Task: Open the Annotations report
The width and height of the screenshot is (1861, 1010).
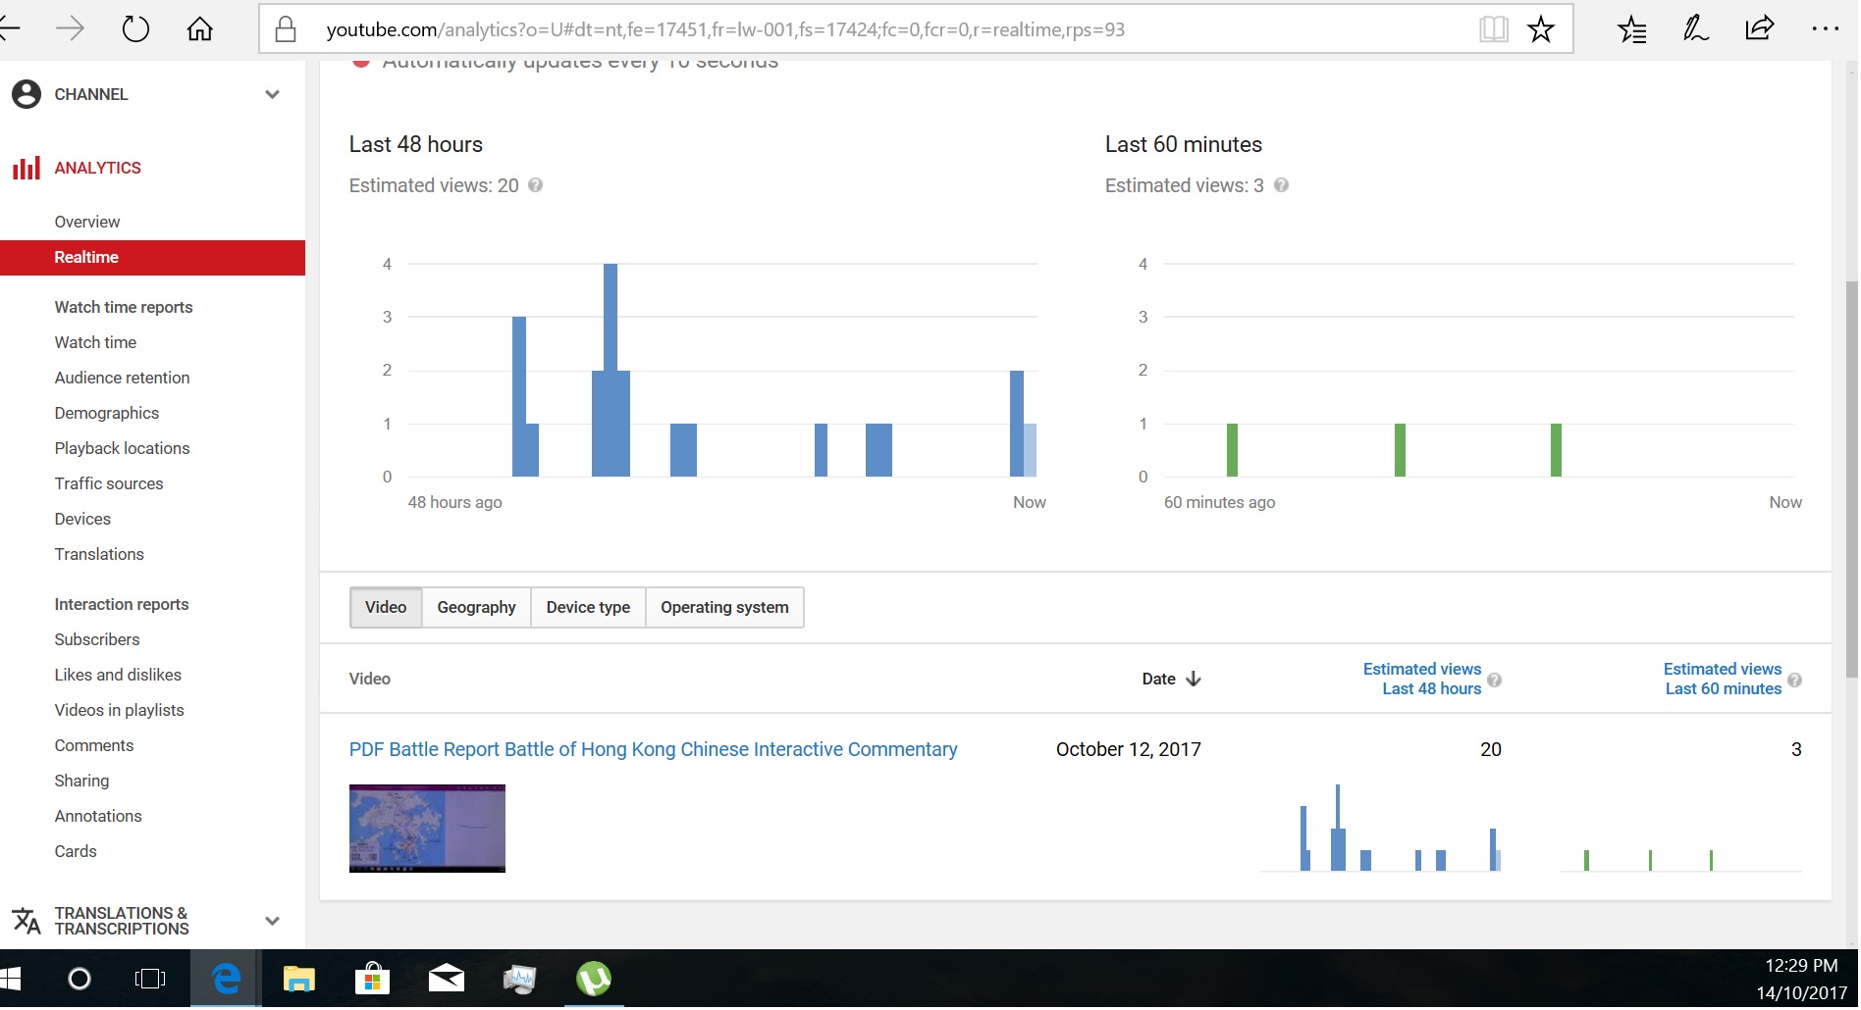Action: click(98, 816)
